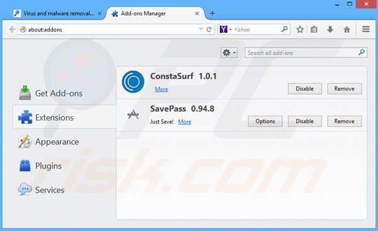This screenshot has width=378, height=231.
Task: Close the Virus and malware removal tab
Action: (x=100, y=13)
